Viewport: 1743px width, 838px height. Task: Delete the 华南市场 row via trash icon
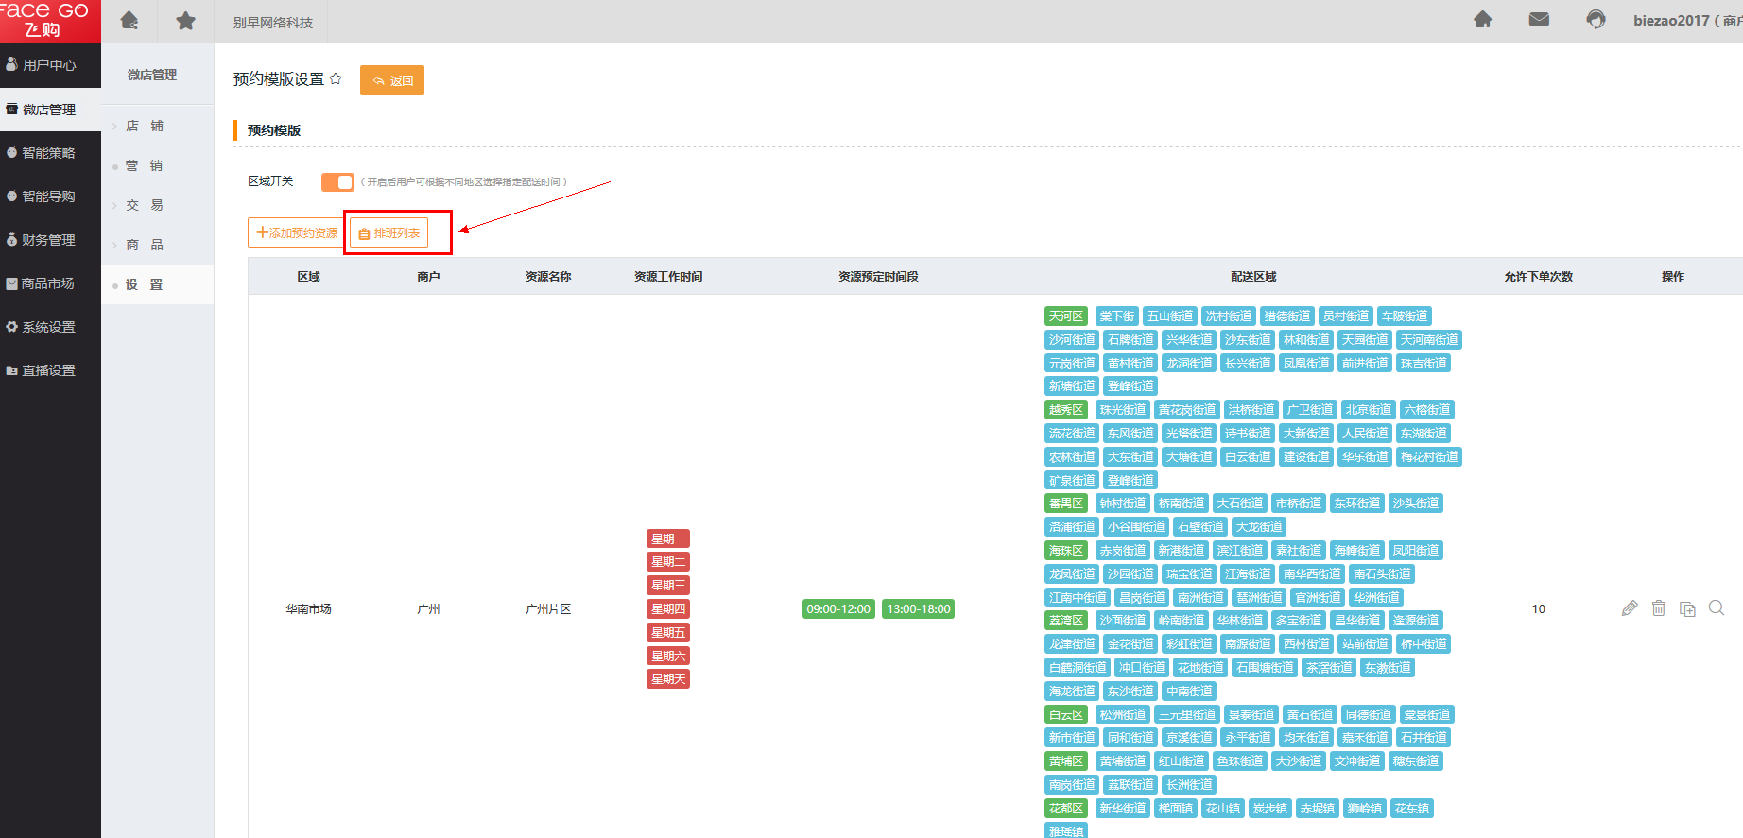(1659, 608)
